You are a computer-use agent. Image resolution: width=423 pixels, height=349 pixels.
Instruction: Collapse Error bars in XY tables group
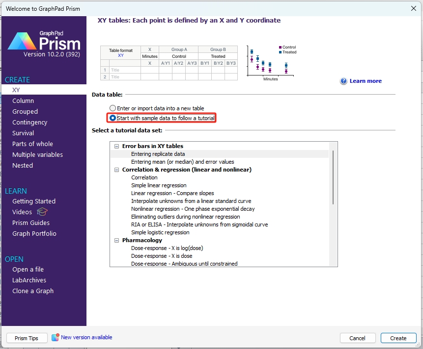(116, 146)
